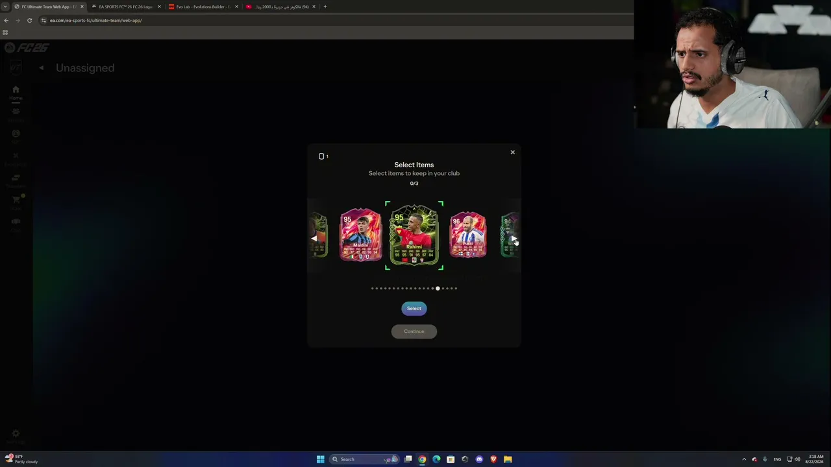Screen dimensions: 831x467
Task: Jump to the highlighted carousel page dot
Action: 438,289
